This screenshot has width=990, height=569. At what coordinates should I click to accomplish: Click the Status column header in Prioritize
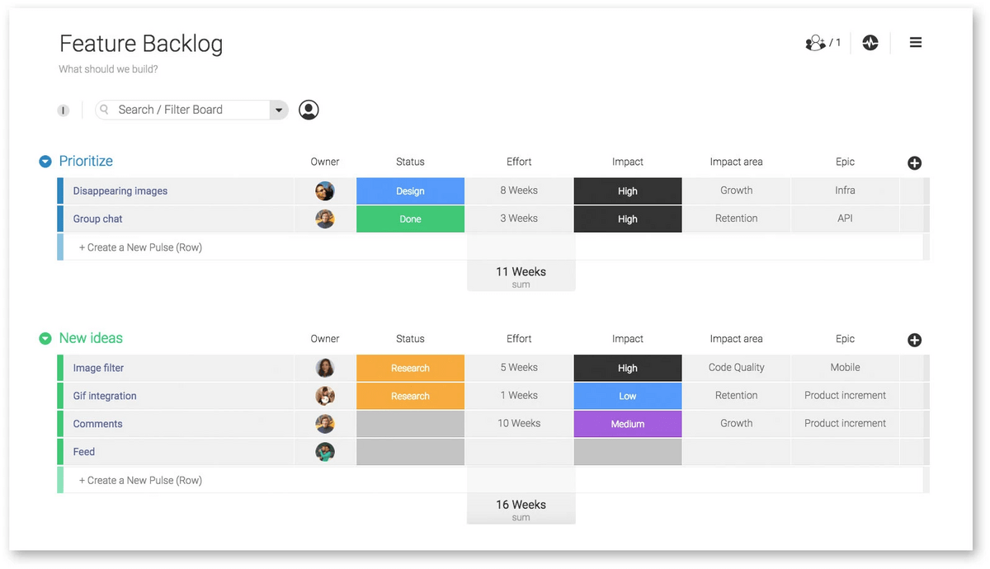[x=410, y=162]
